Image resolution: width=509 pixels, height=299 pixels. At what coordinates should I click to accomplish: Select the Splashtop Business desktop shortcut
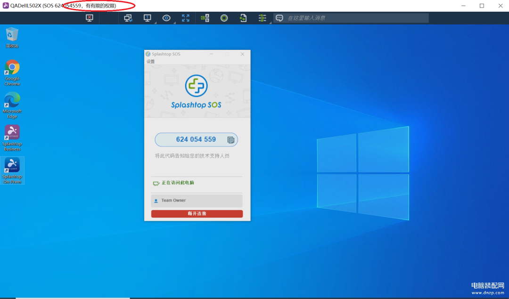coord(12,138)
